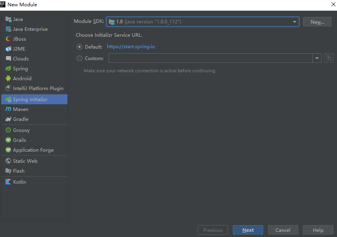Select Gradle in the module list
This screenshot has height=237, width=337.
click(34, 119)
